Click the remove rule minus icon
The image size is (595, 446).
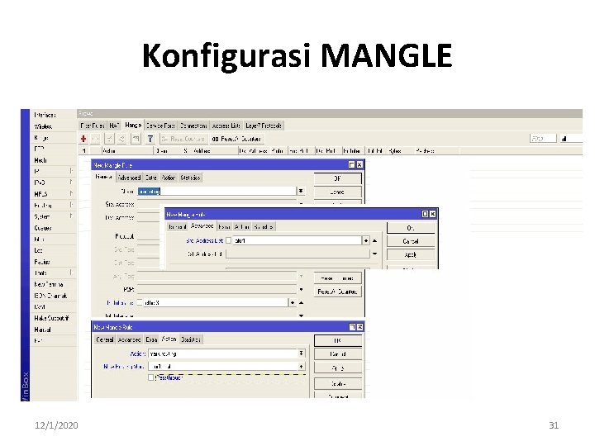(x=96, y=139)
